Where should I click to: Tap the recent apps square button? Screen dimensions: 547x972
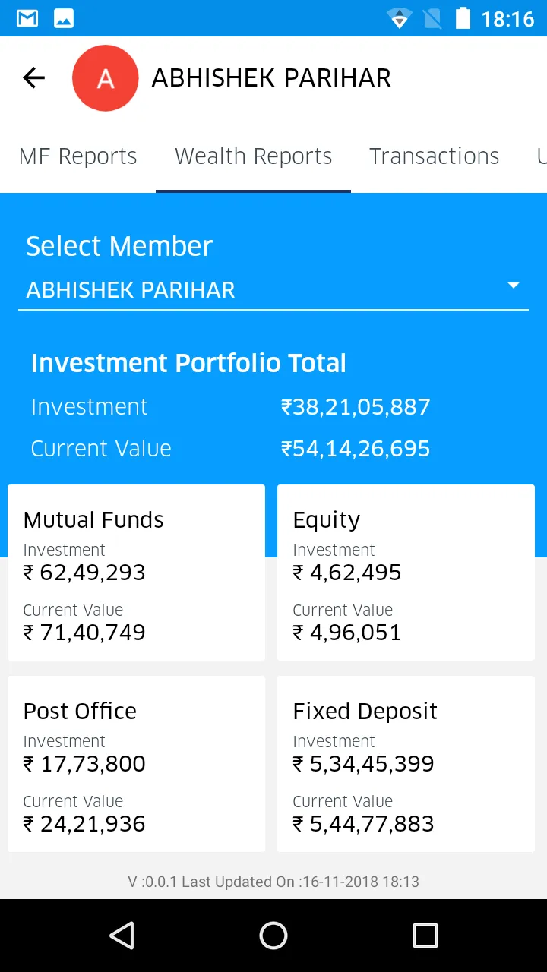(x=425, y=936)
